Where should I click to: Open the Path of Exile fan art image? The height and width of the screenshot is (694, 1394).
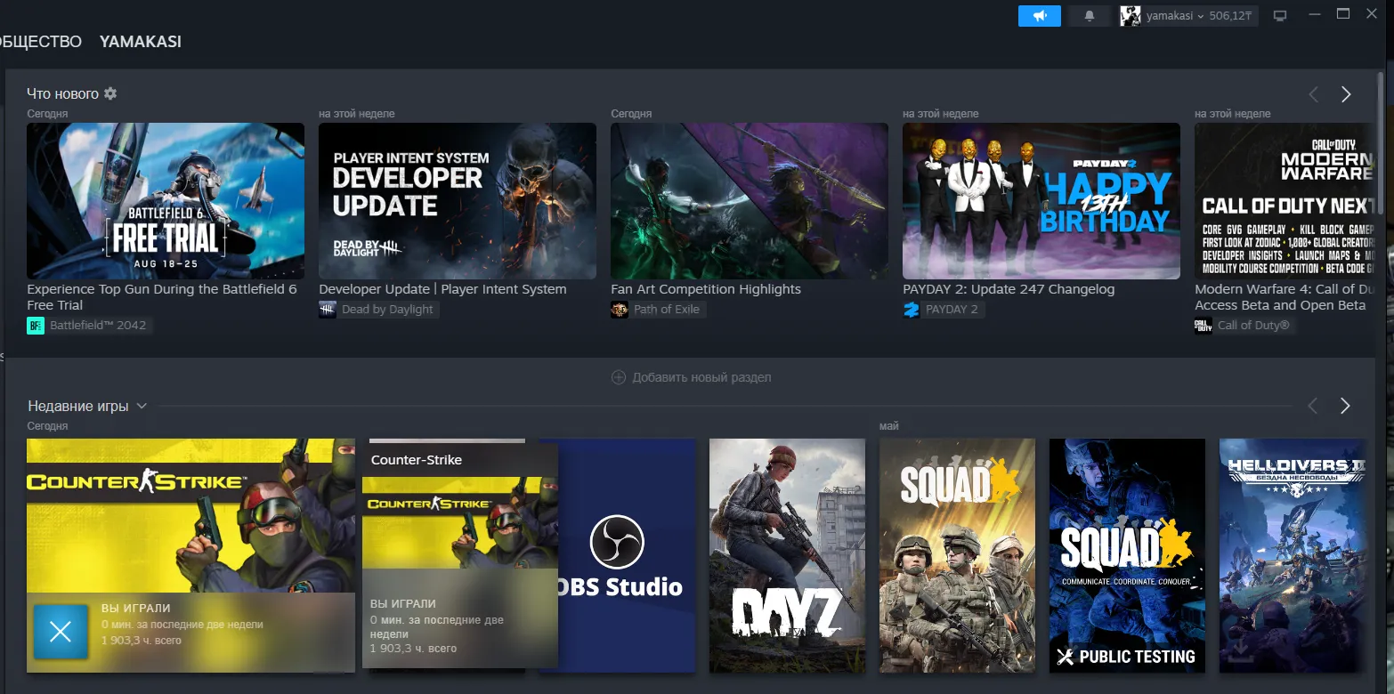pyautogui.click(x=750, y=201)
